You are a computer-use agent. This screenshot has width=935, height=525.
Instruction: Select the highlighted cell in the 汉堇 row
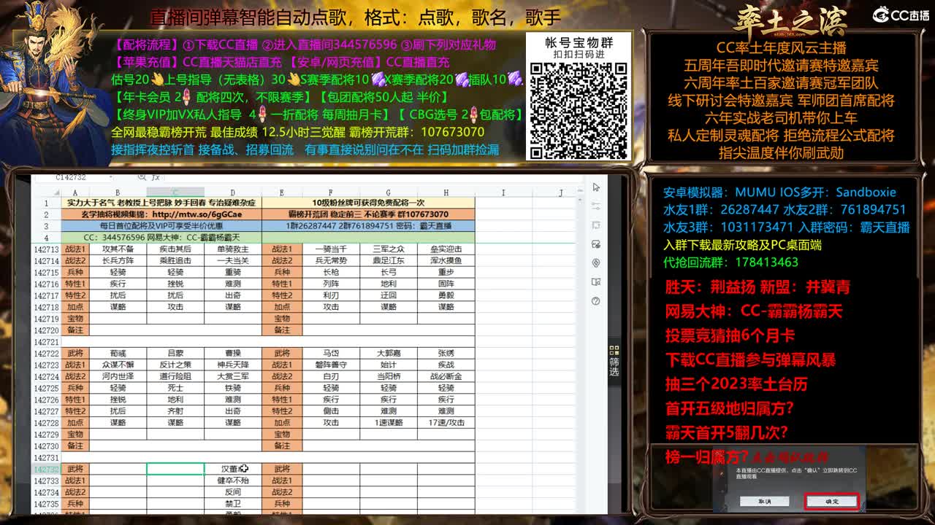[175, 469]
